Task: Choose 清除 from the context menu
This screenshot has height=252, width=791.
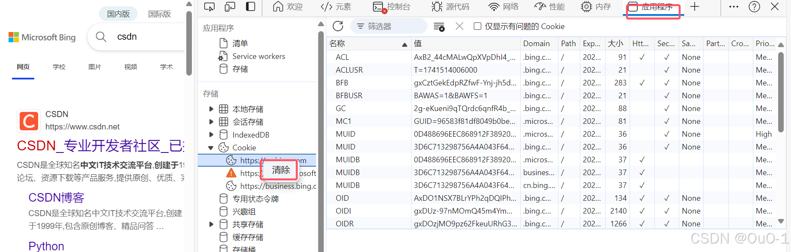Action: [281, 170]
